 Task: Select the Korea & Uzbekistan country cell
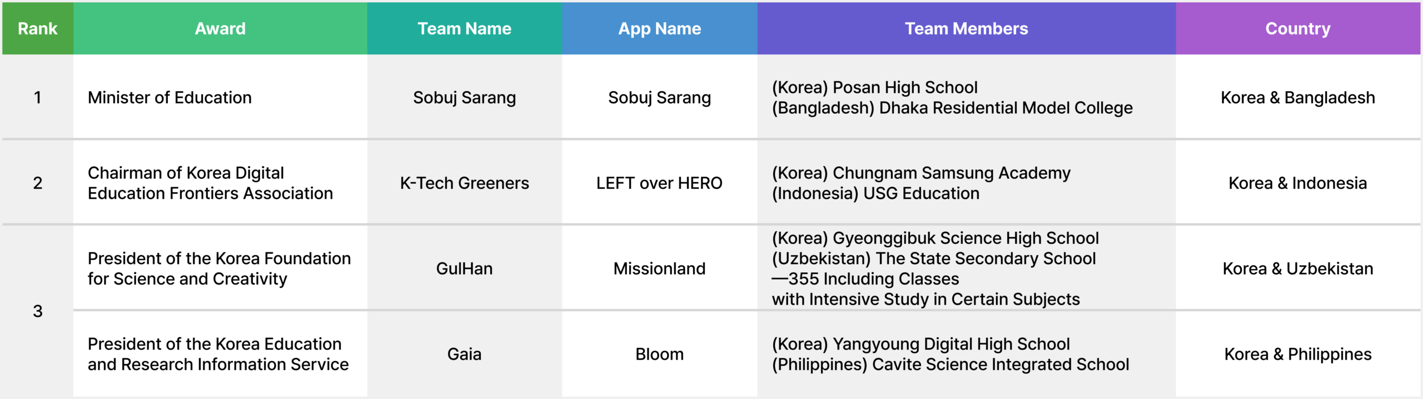tap(1298, 268)
